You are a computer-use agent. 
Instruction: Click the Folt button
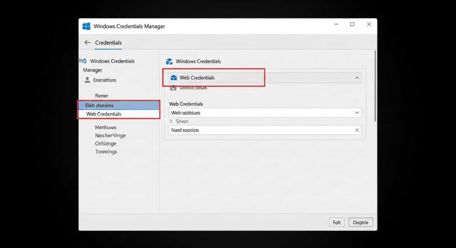[337, 222]
